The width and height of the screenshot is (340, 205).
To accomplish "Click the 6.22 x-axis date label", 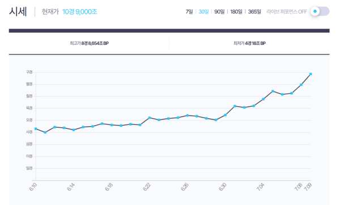I will (x=147, y=187).
